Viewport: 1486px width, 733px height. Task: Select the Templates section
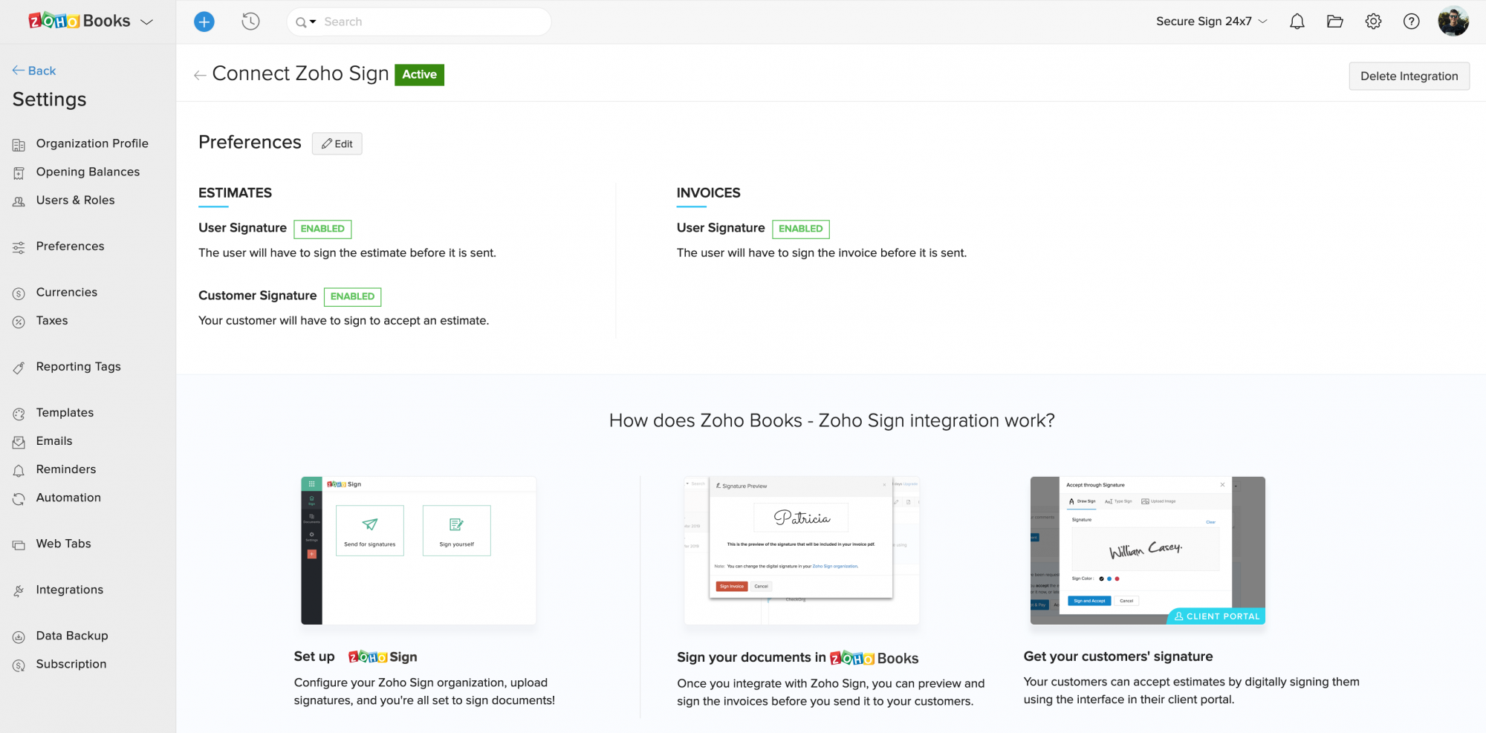[64, 412]
